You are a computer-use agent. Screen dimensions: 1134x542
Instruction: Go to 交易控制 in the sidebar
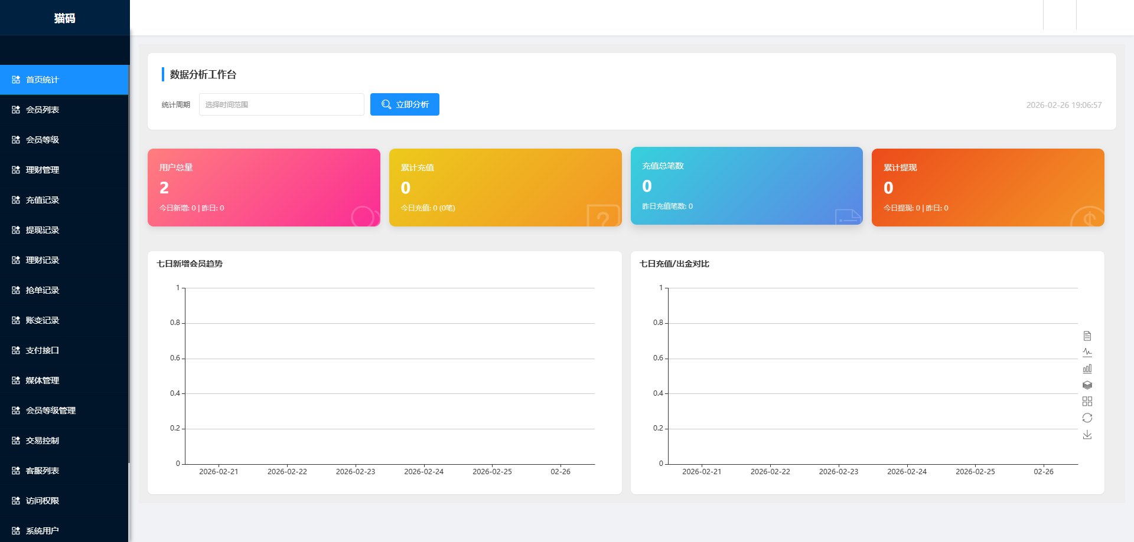[43, 441]
